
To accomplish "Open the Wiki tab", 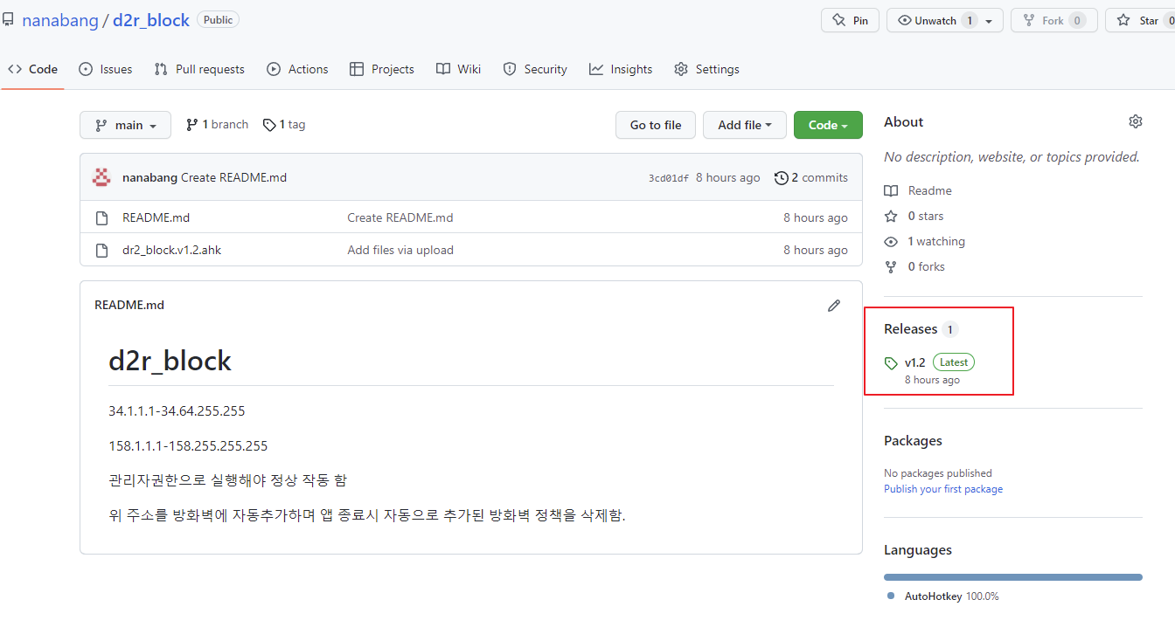I will (459, 69).
